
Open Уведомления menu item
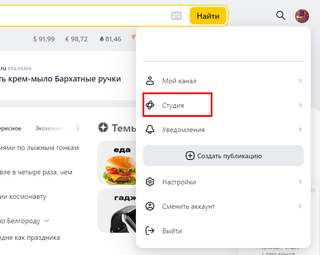pos(223,129)
